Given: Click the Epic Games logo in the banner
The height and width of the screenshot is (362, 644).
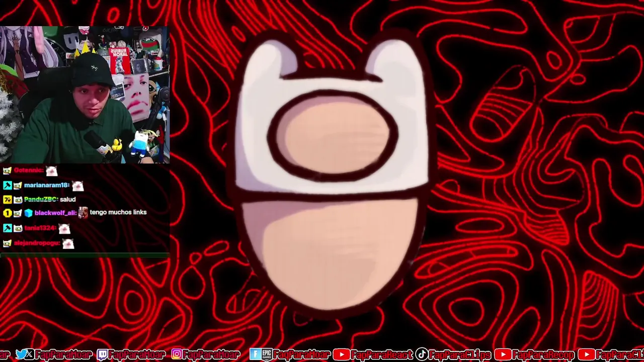Looking at the screenshot, I should (267, 354).
